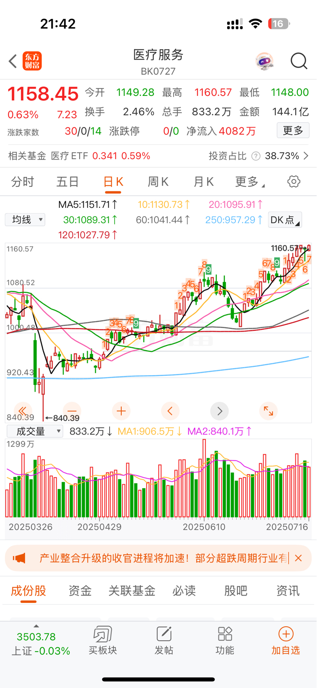The height and width of the screenshot is (688, 317).
Task: Tap MA 60:1041.44 value
Action: point(163,219)
